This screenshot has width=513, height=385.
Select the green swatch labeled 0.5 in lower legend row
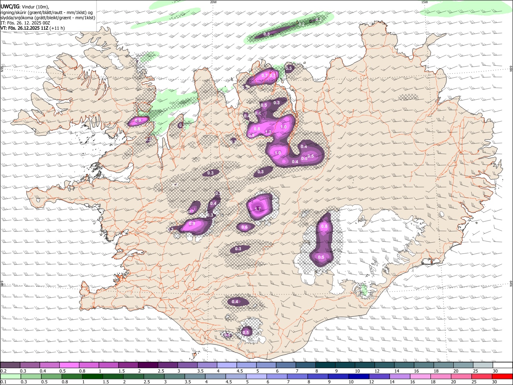click(52, 377)
